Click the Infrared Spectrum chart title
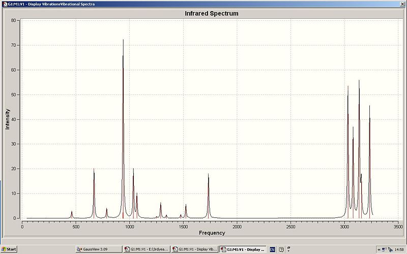Image resolution: width=407 pixels, height=254 pixels. [212, 14]
